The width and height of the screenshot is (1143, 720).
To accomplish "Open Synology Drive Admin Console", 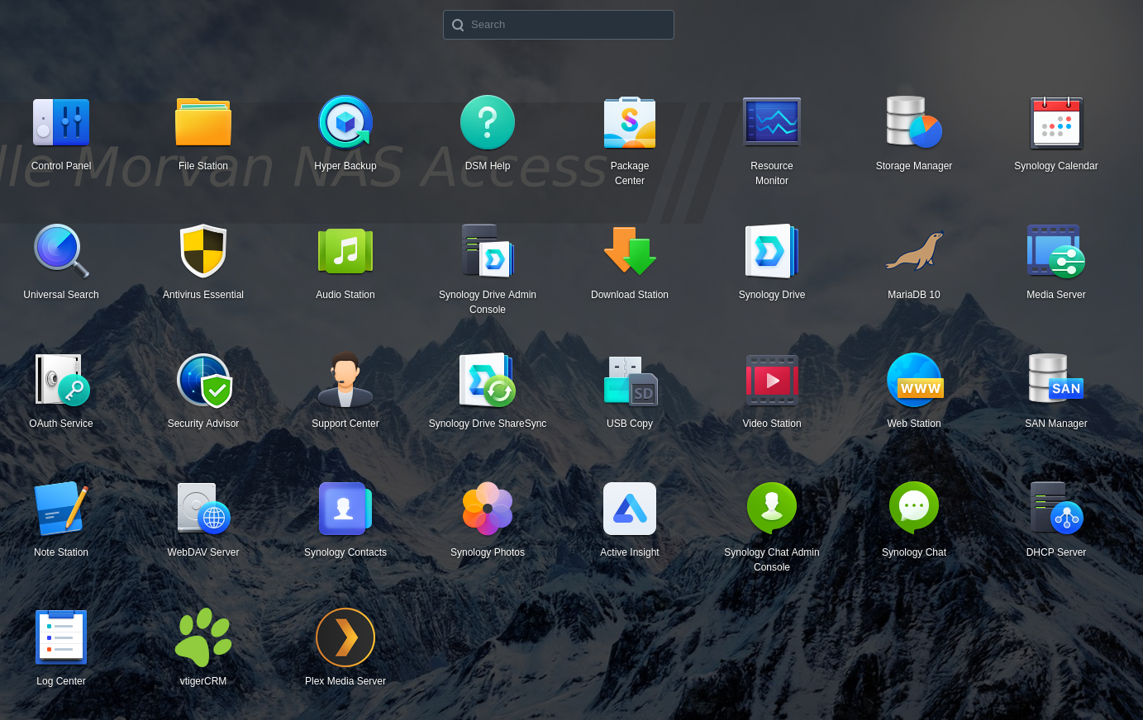I will coord(488,251).
